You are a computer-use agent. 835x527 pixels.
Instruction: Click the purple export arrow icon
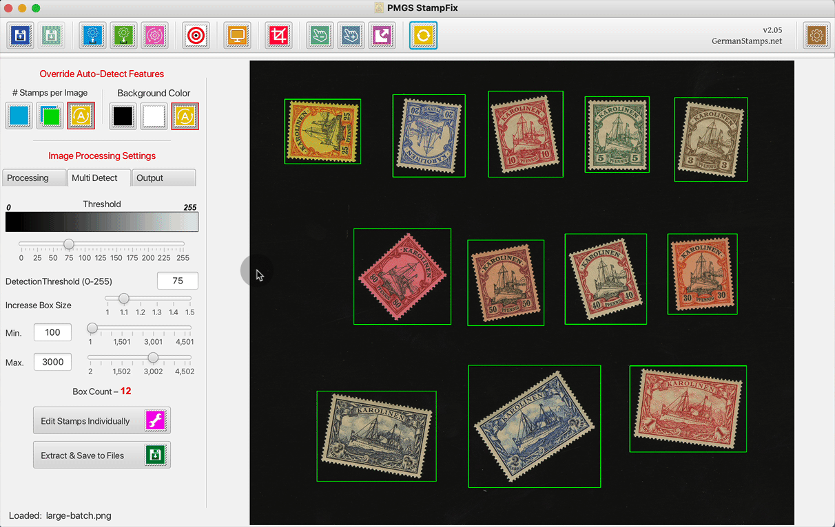tap(382, 35)
